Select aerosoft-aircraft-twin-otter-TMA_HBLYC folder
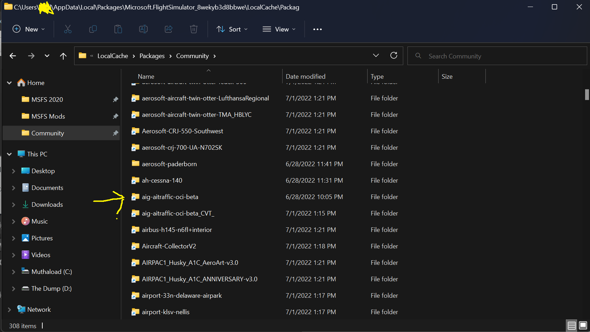Screen dimensions: 590x332 click(197, 114)
